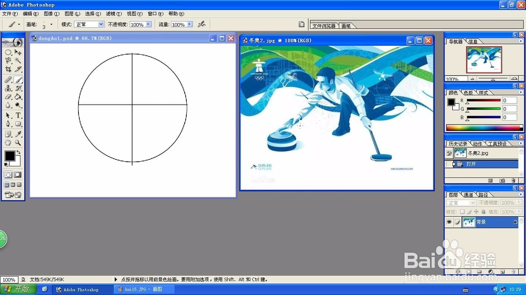
Task: Switch to the 通道 tab
Action: (x=468, y=195)
